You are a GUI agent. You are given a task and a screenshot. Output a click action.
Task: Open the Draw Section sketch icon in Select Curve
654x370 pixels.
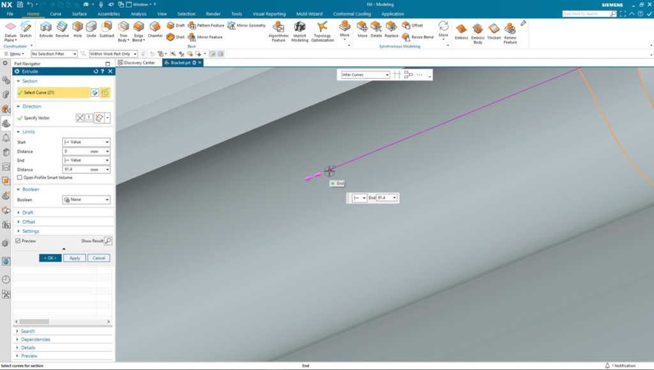coord(93,93)
